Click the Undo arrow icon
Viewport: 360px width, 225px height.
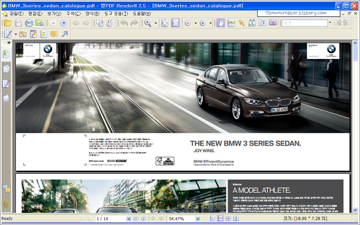(x=124, y=23)
